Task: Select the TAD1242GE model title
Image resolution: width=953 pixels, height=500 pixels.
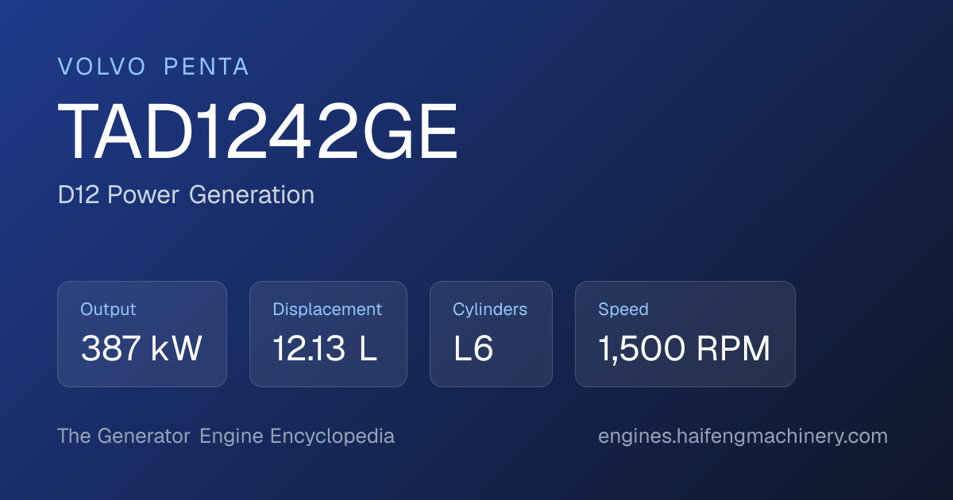Action: coord(258,133)
